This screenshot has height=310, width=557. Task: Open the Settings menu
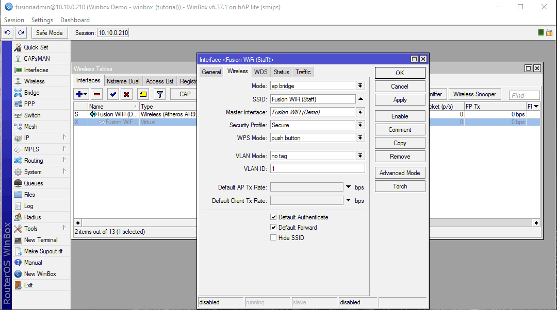pos(42,20)
